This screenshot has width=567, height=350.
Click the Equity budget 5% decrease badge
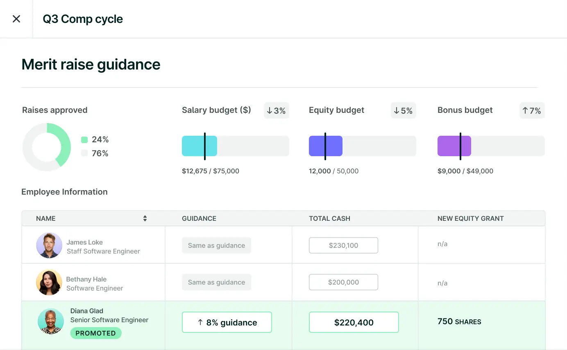(403, 110)
